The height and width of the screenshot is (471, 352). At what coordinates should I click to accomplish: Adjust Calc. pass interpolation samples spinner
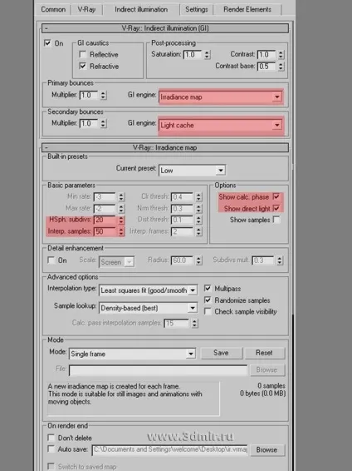click(x=195, y=323)
